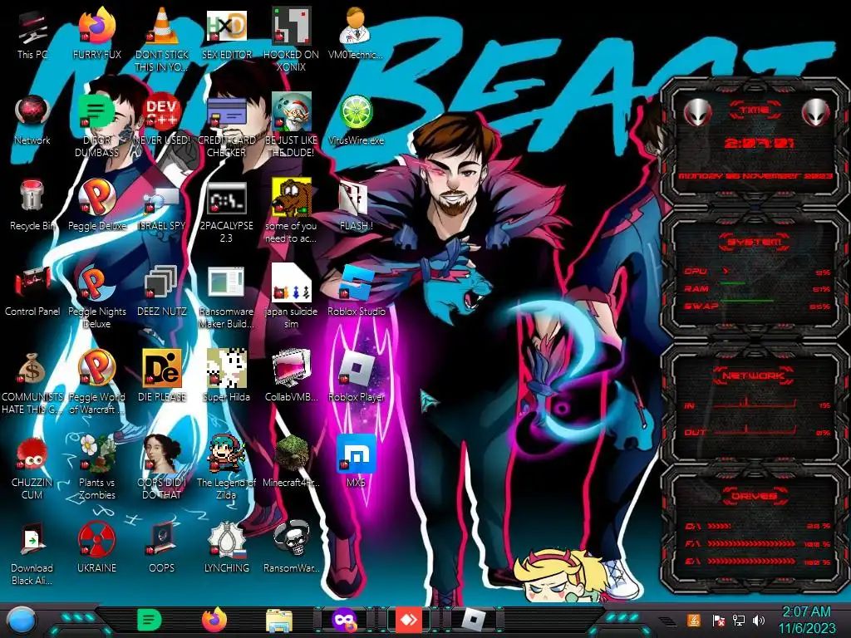This screenshot has height=638, width=851.
Task: Click the left alien head in the Time widget
Action: (697, 113)
